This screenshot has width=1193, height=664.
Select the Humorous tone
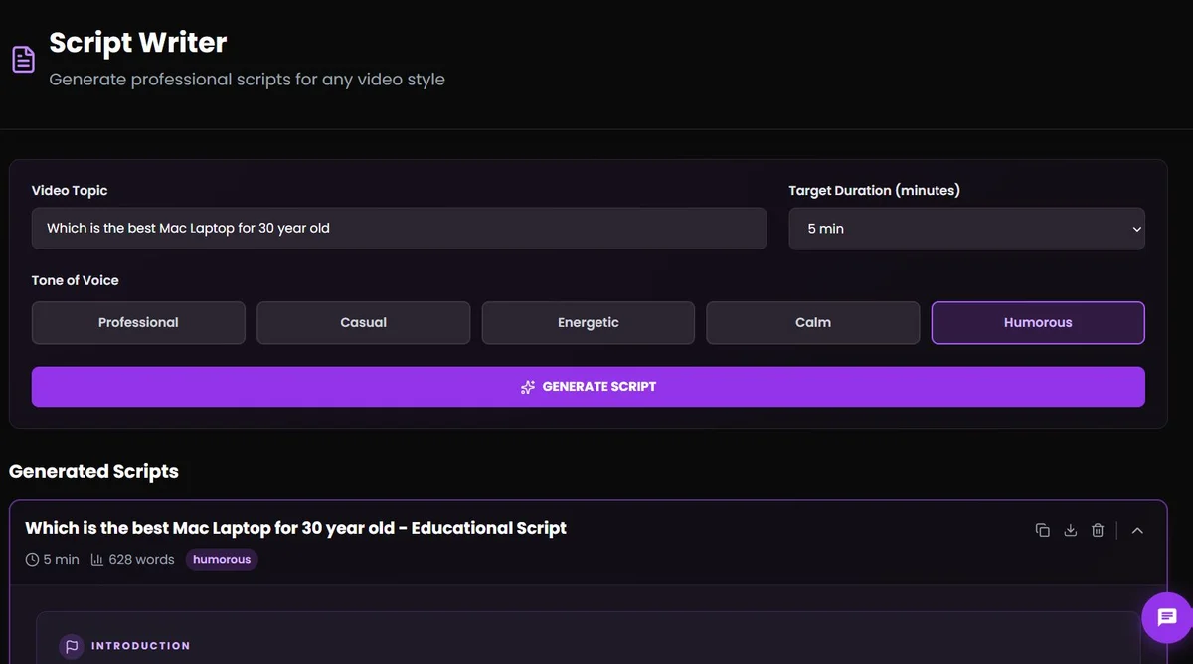(1038, 323)
